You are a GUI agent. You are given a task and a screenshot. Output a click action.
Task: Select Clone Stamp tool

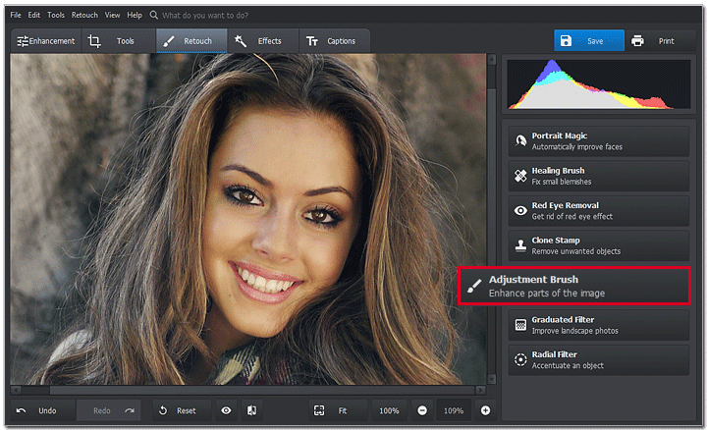(x=599, y=245)
